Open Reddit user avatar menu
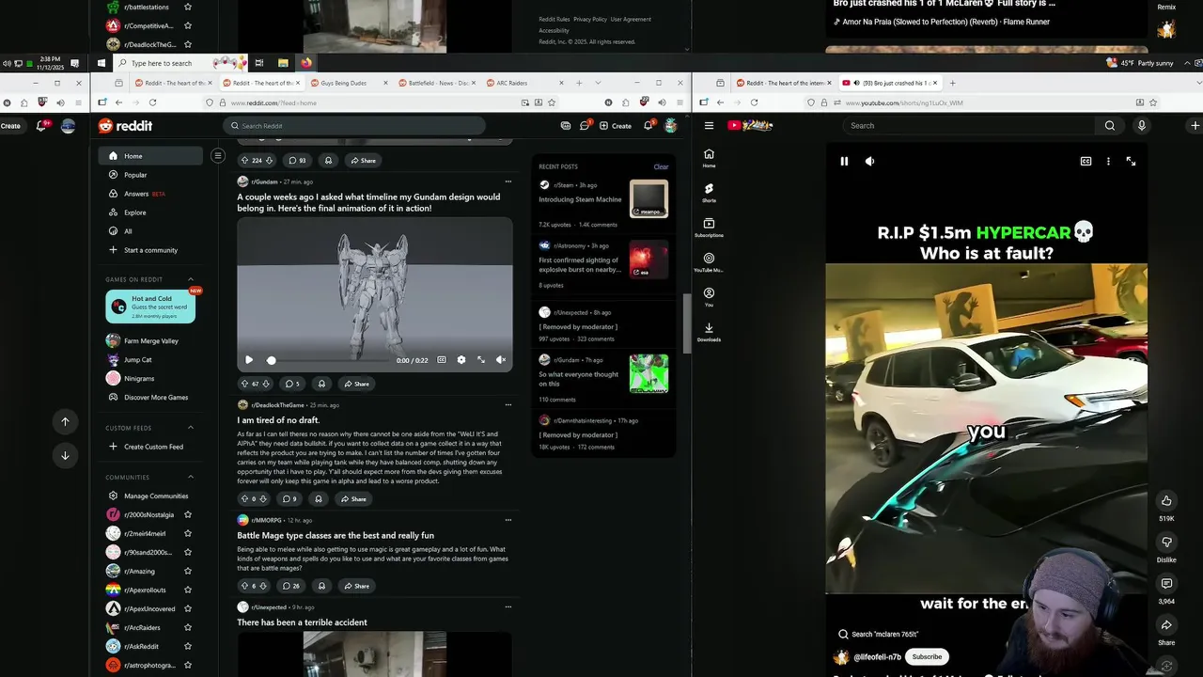 point(670,125)
